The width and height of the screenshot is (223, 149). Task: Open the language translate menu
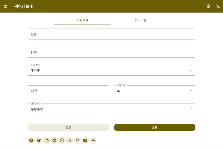click(x=218, y=6)
